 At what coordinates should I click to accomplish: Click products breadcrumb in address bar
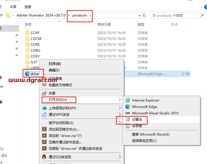pyautogui.click(x=80, y=15)
